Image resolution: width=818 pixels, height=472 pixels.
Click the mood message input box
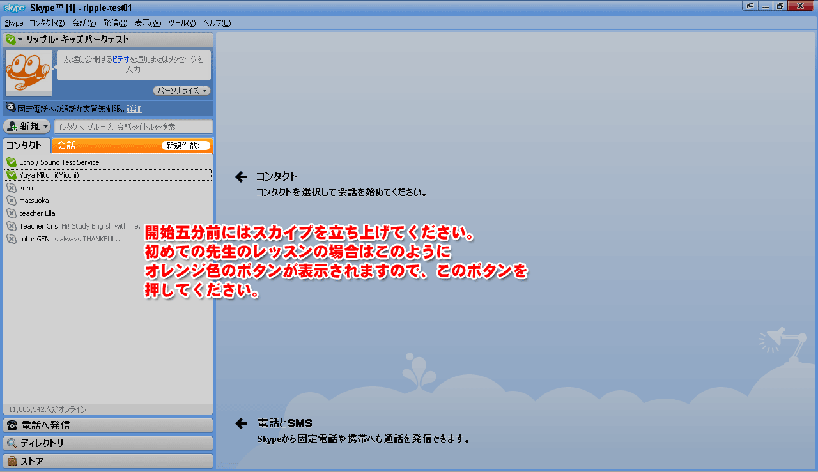click(134, 65)
